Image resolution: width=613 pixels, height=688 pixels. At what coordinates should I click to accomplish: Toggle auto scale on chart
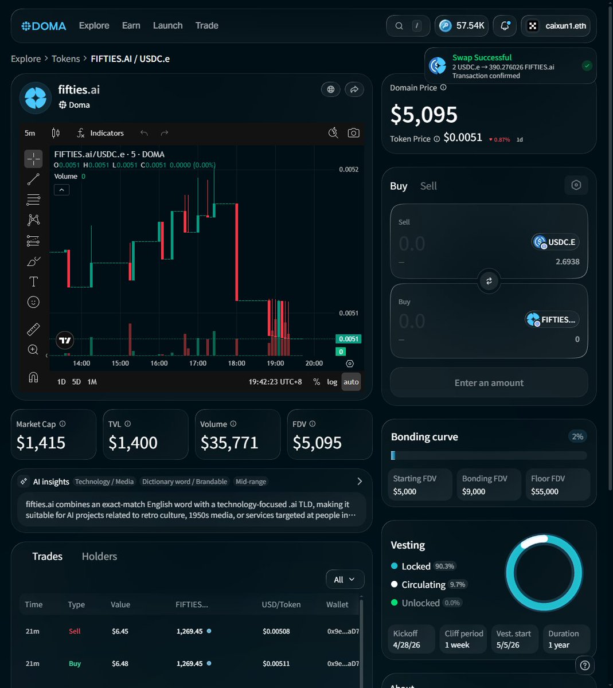point(351,382)
